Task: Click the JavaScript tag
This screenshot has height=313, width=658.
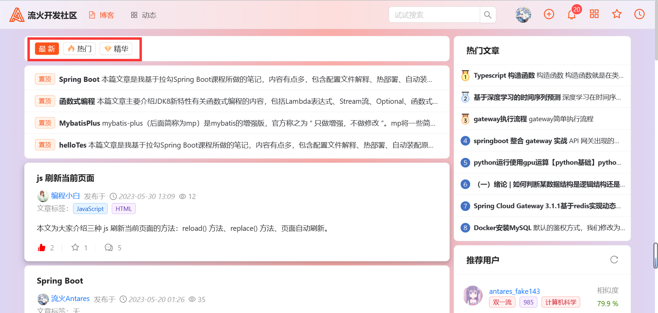Action: [90, 209]
